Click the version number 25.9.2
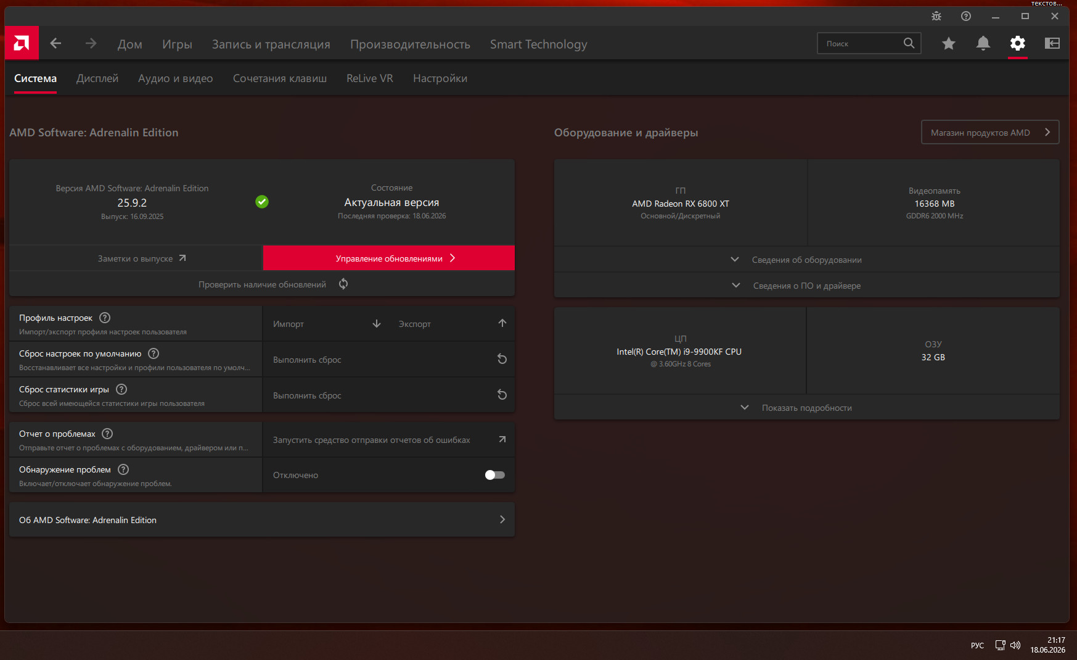1077x660 pixels. pyautogui.click(x=132, y=203)
